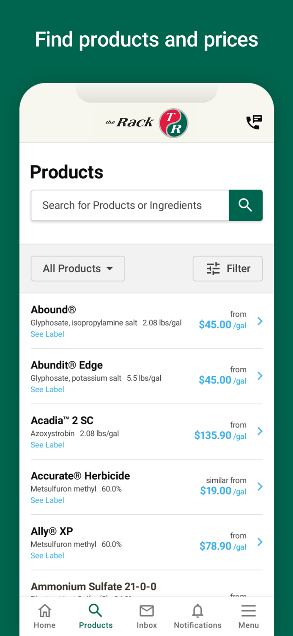Open Acadia 2 SC details chevron

coord(260,431)
